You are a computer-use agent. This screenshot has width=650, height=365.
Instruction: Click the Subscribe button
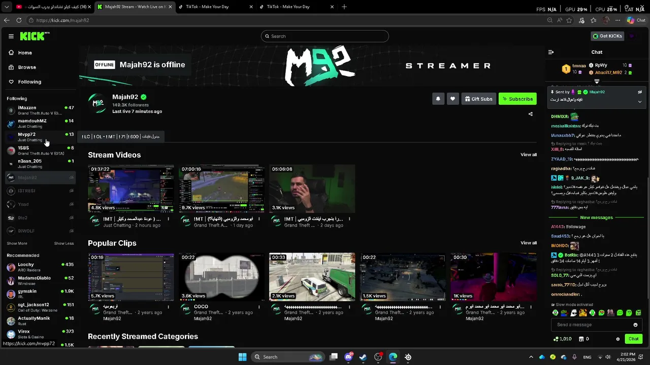[517, 99]
